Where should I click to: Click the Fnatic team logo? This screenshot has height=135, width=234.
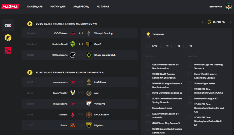coord(73,125)
